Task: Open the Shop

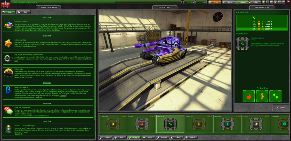Action: [214, 2]
